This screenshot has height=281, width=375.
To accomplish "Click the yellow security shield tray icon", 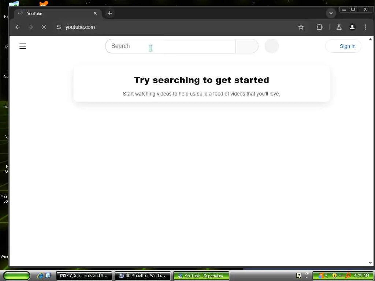I will [x=334, y=276].
